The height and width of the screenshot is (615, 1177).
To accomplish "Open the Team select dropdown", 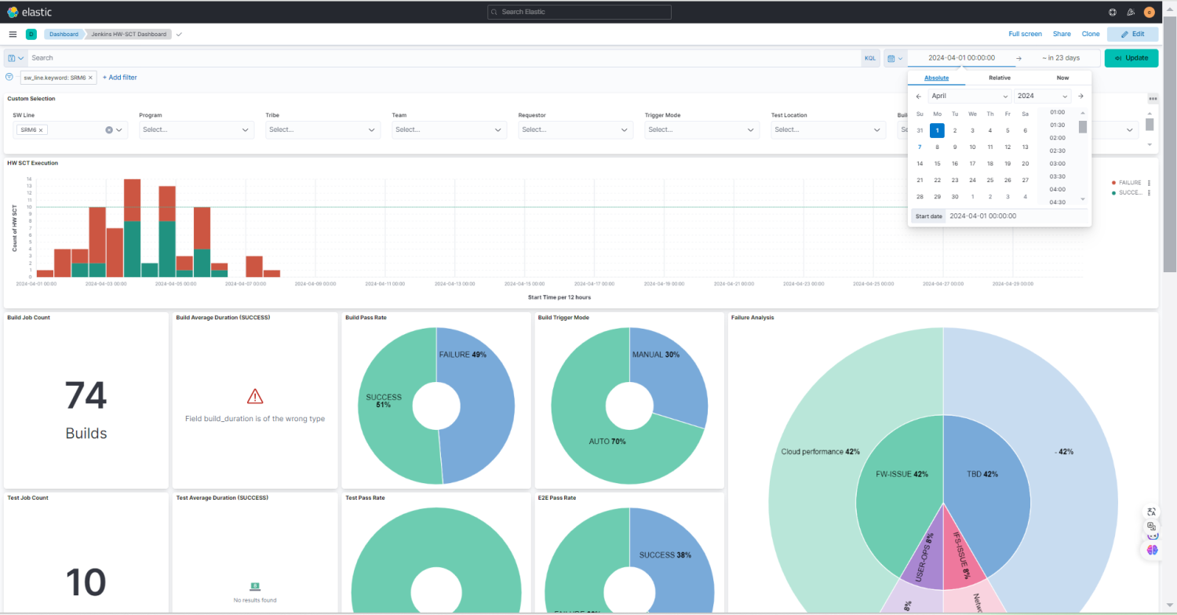I will tap(450, 129).
